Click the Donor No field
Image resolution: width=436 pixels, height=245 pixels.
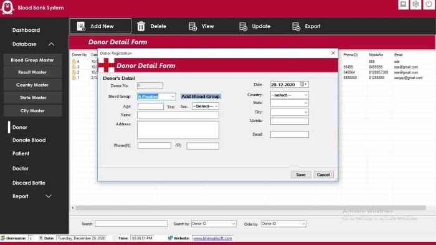pos(150,86)
